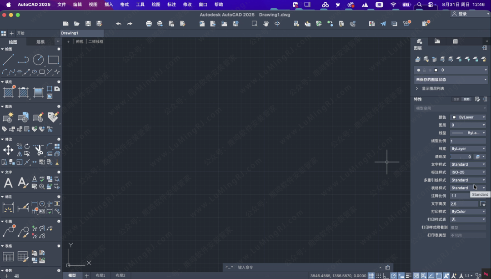Select the Line drawing tool

point(8,60)
